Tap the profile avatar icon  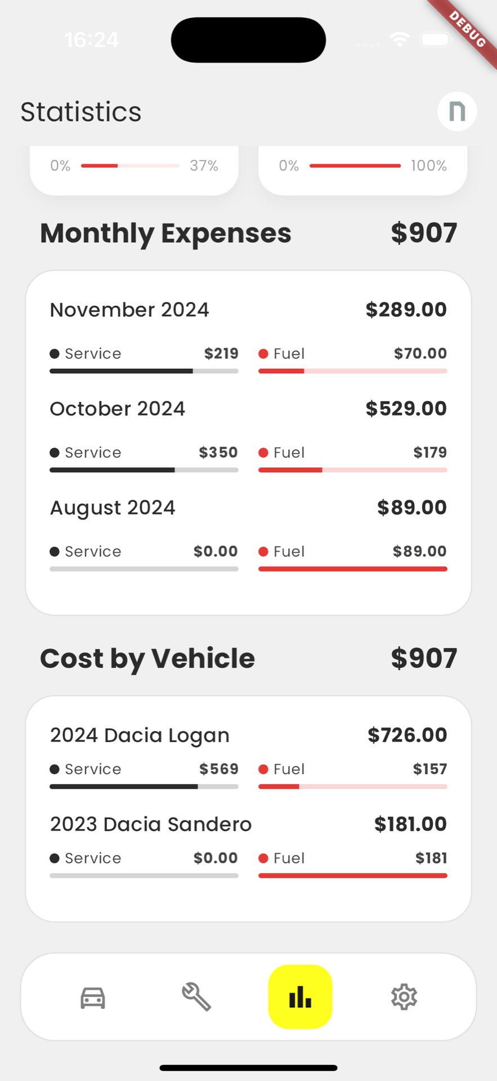pos(457,111)
